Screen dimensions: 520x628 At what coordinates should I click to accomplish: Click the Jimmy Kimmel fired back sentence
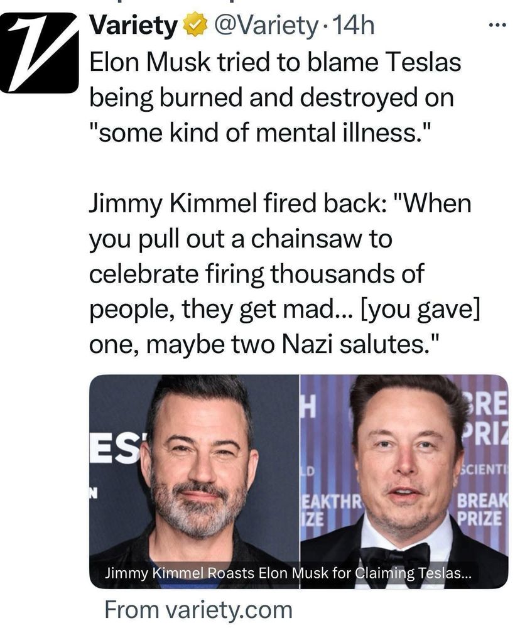pyautogui.click(x=284, y=274)
